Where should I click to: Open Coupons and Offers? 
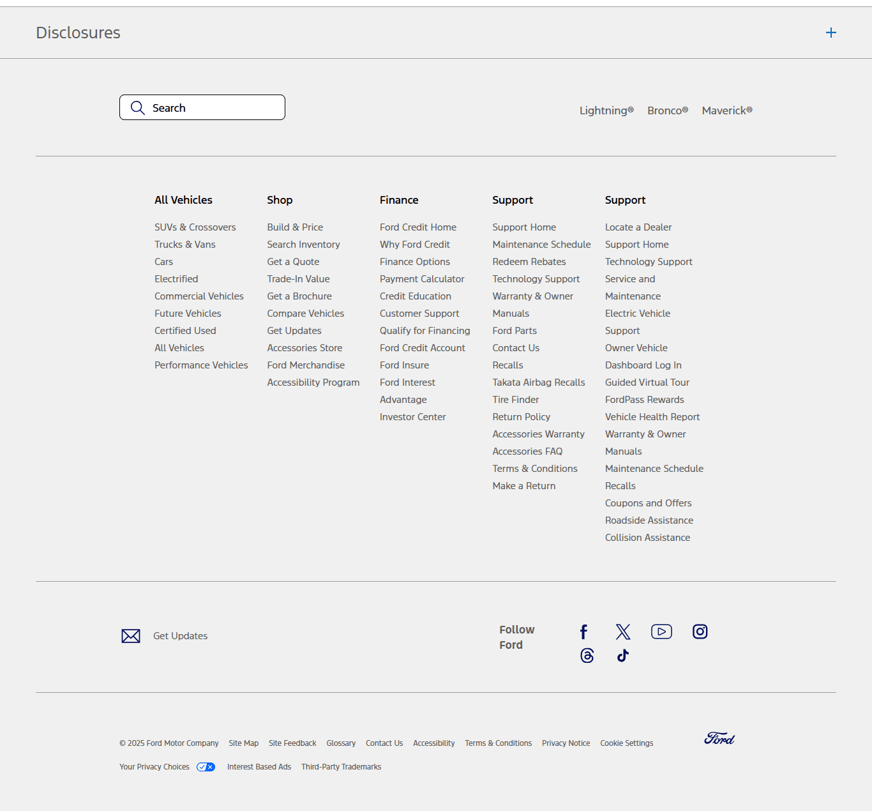649,503
